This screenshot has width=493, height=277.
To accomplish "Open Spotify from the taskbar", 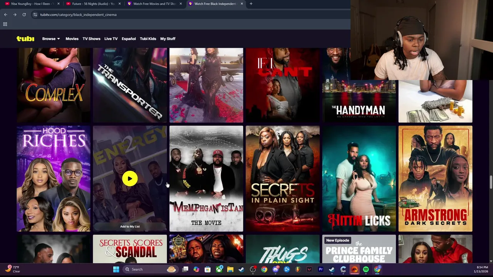I will point(366,269).
